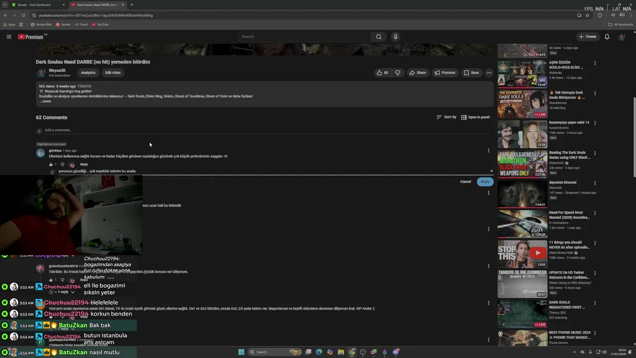Dislike the highlighted @Evirius comment
Image resolution: width=636 pixels, height=358 pixels.
pyautogui.click(x=62, y=164)
